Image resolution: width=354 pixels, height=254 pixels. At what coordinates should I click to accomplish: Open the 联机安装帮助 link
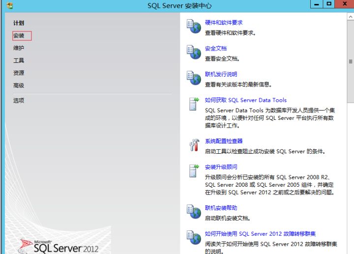coord(221,208)
